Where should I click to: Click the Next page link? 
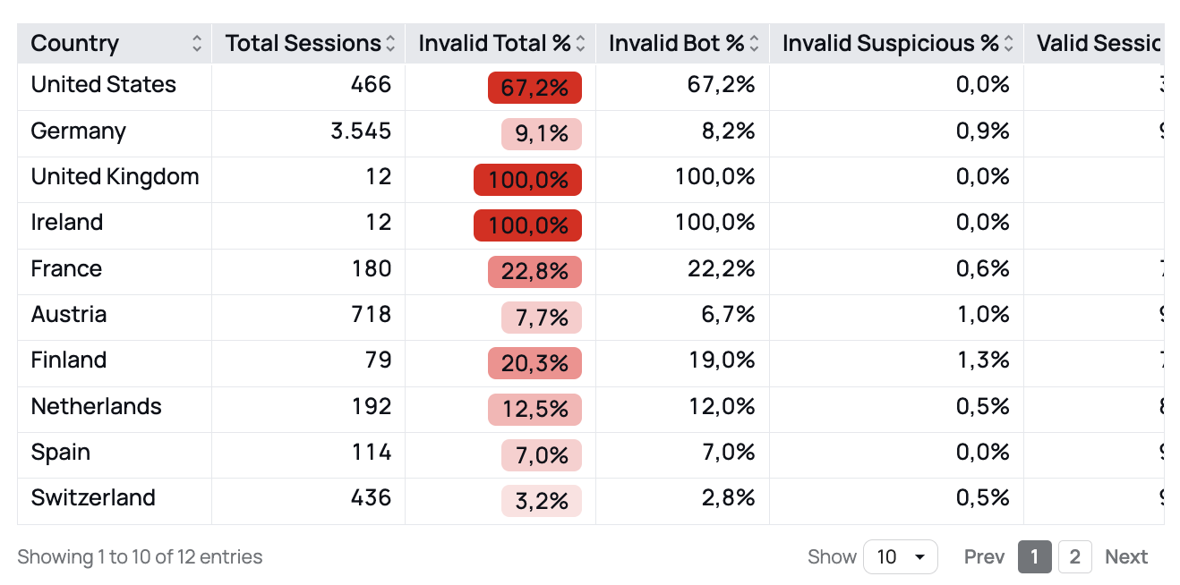click(1125, 556)
